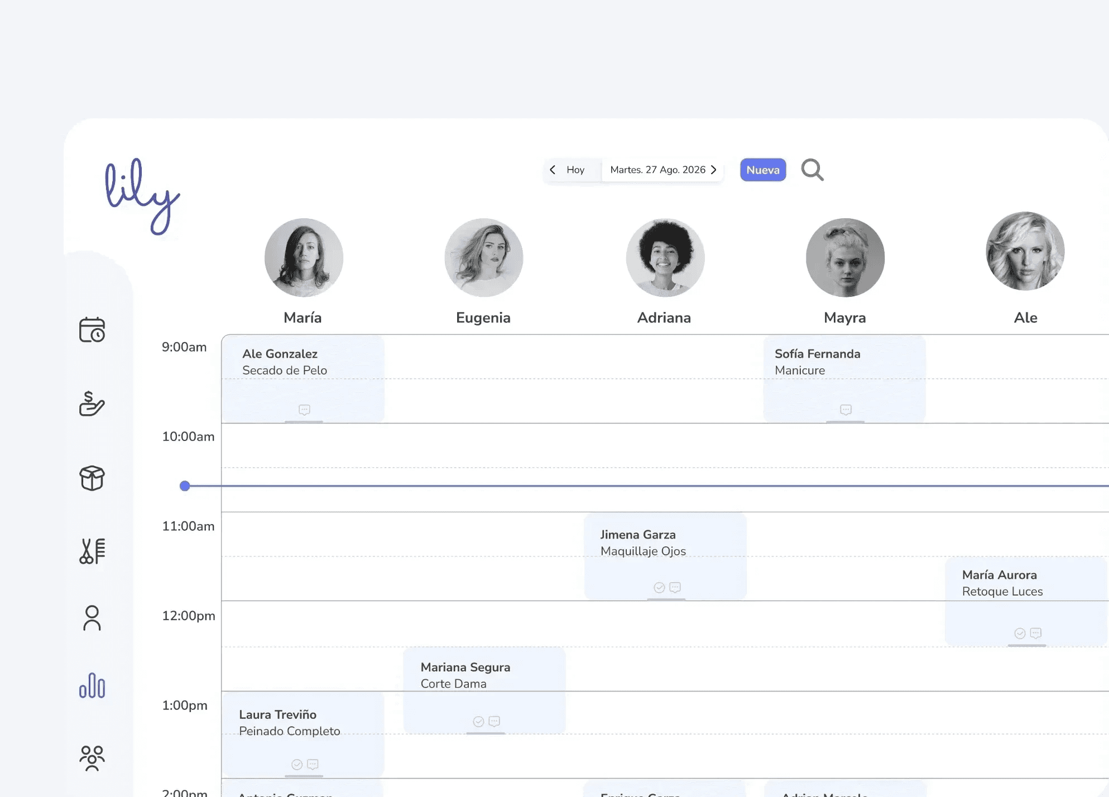Click the Hoy button
Screen dimensions: 1109x797
click(x=575, y=170)
